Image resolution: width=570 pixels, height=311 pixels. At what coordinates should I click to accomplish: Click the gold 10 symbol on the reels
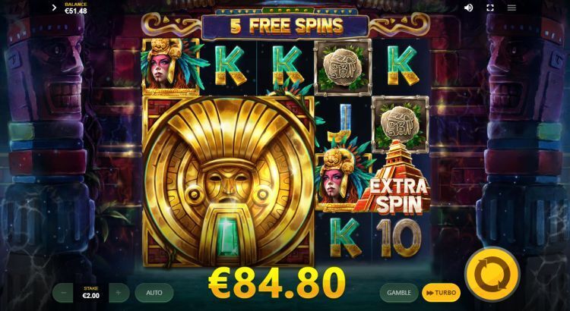pos(398,238)
